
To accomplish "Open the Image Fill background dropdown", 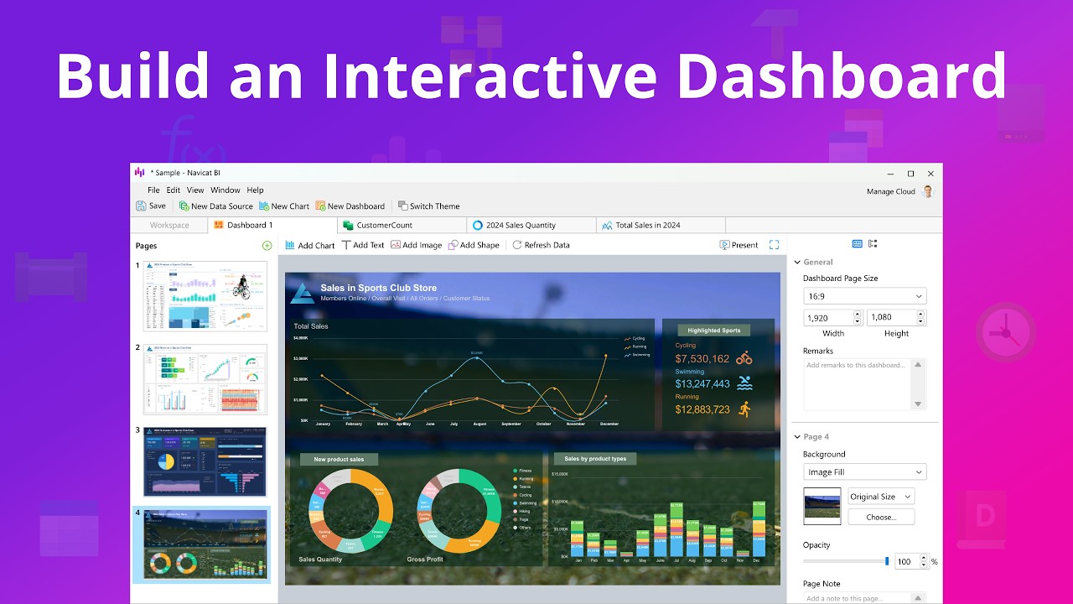I will coord(864,472).
